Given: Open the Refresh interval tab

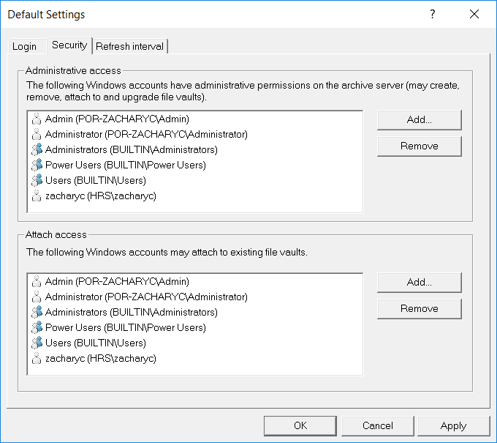Looking at the screenshot, I should (x=129, y=46).
